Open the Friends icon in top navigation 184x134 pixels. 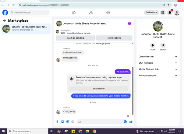click(x=91, y=13)
